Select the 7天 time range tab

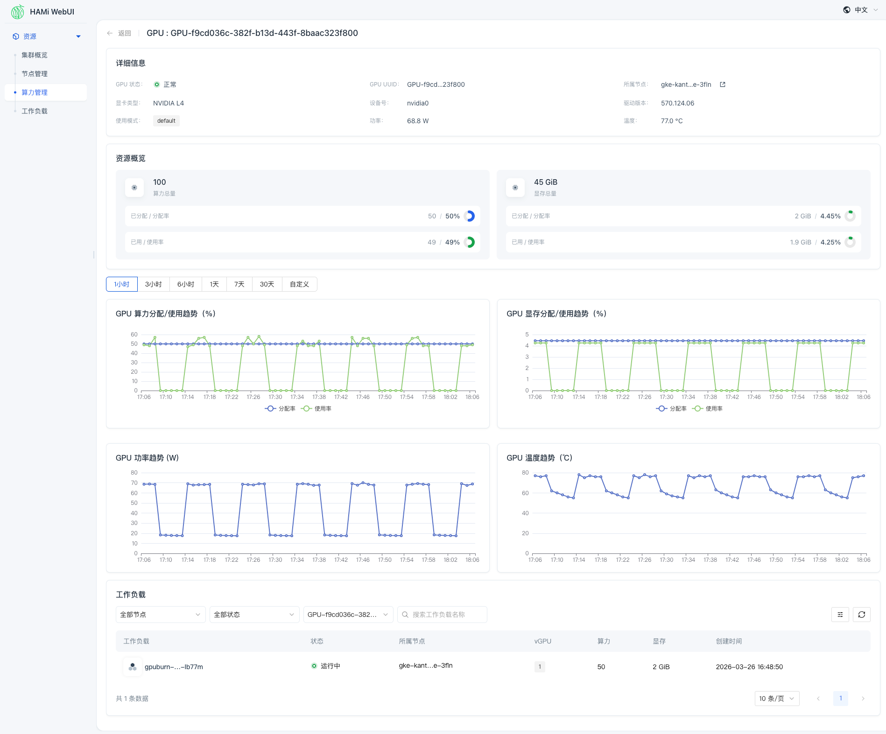click(x=239, y=284)
